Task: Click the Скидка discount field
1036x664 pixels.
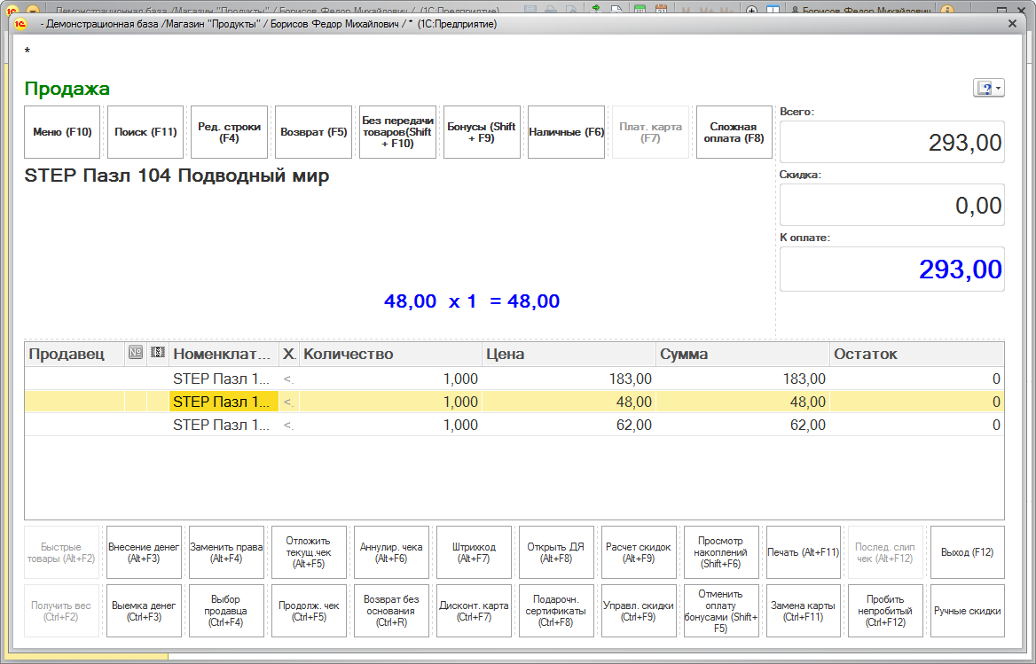Action: [x=892, y=206]
